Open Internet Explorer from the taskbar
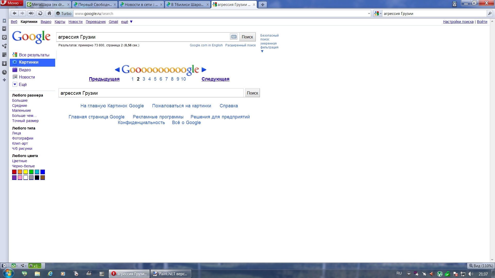This screenshot has height=278, width=495. click(x=50, y=274)
